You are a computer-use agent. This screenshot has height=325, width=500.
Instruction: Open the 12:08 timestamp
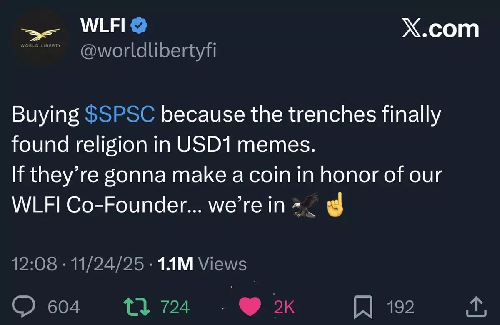point(35,264)
